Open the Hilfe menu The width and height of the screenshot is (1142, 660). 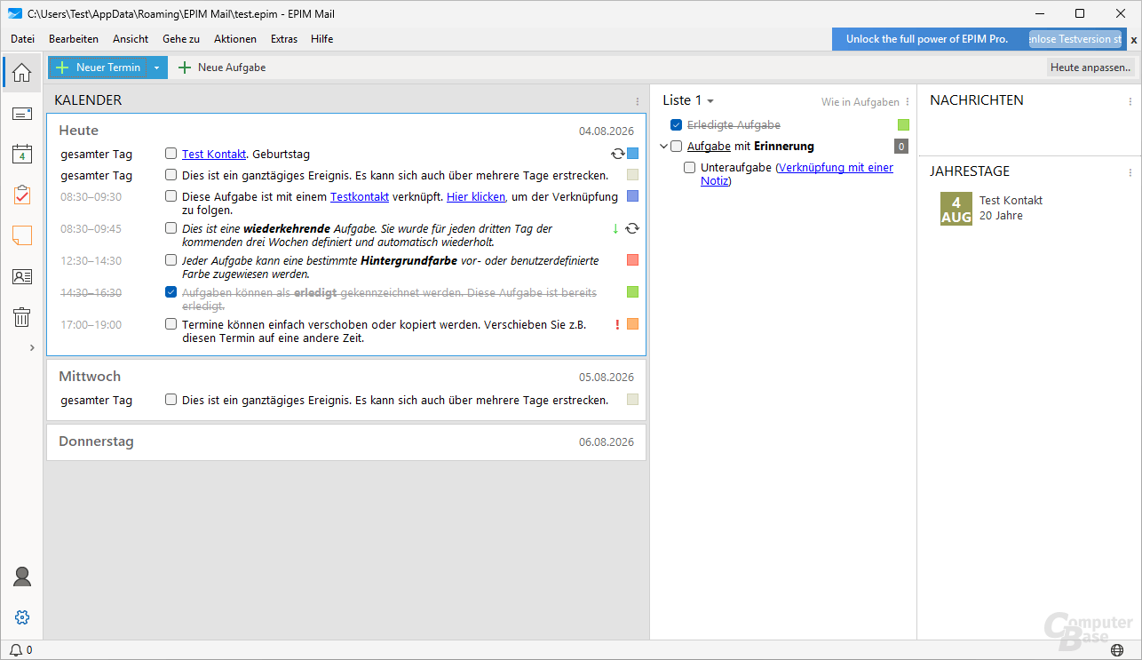pos(322,39)
